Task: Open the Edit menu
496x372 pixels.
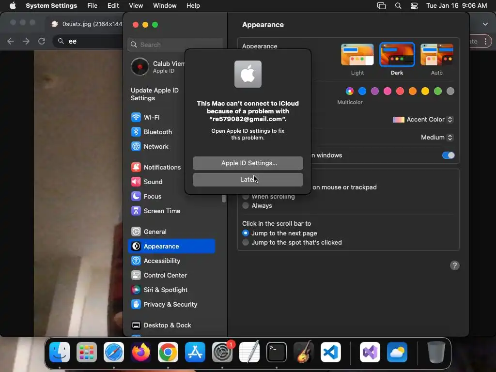Action: [x=113, y=6]
